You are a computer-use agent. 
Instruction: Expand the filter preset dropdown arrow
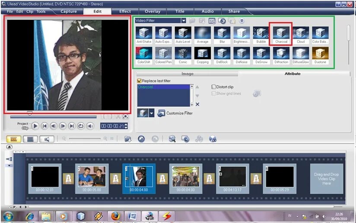(x=152, y=113)
